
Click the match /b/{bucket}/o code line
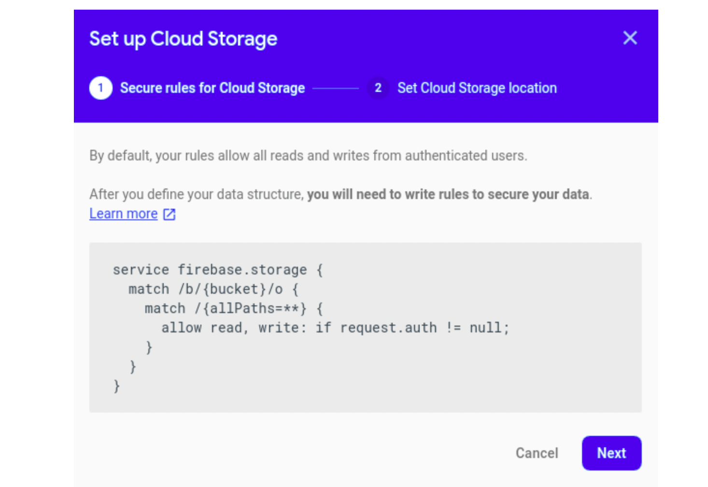(x=213, y=289)
